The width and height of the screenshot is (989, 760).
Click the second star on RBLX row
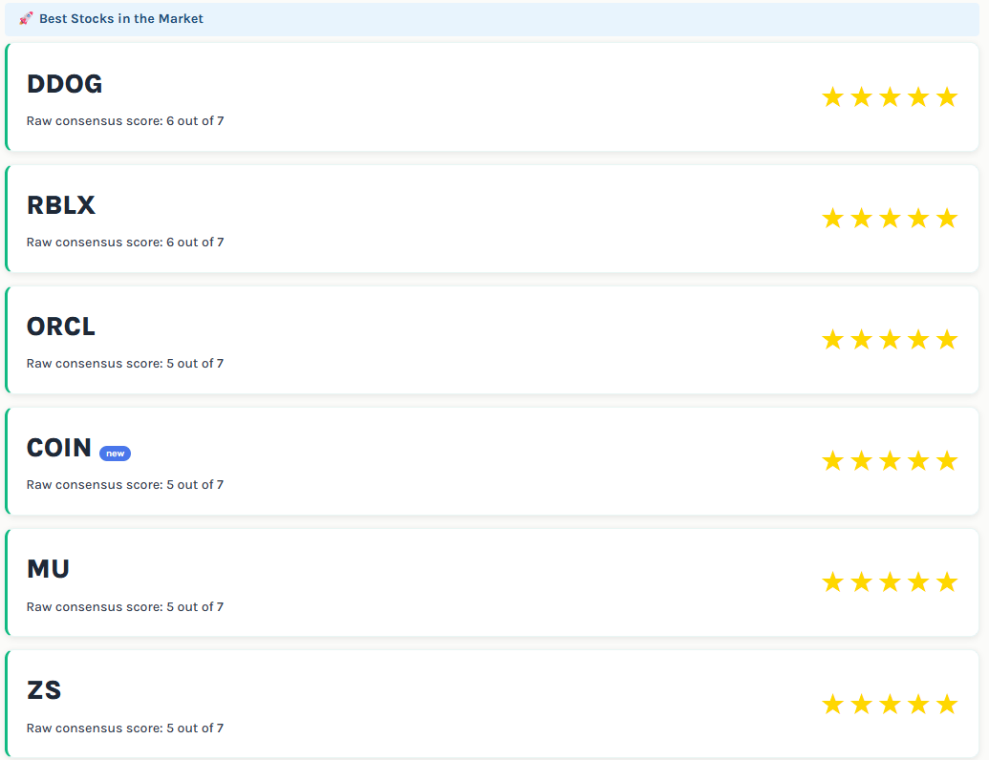click(862, 218)
